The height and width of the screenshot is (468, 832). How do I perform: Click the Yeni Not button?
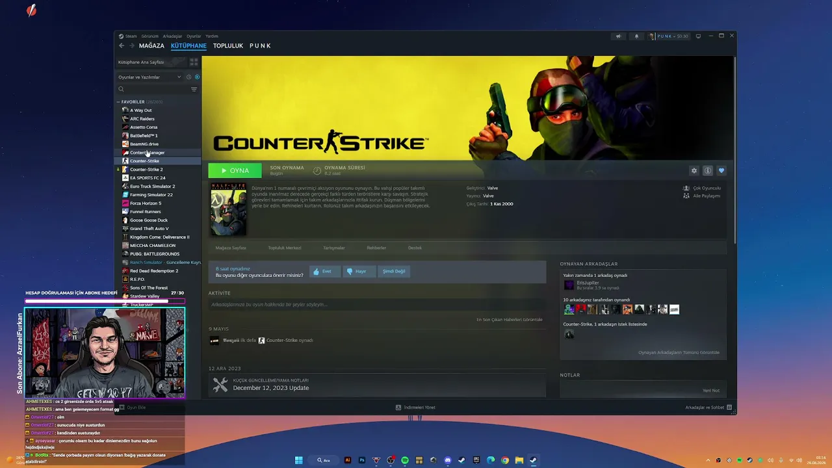coord(711,391)
